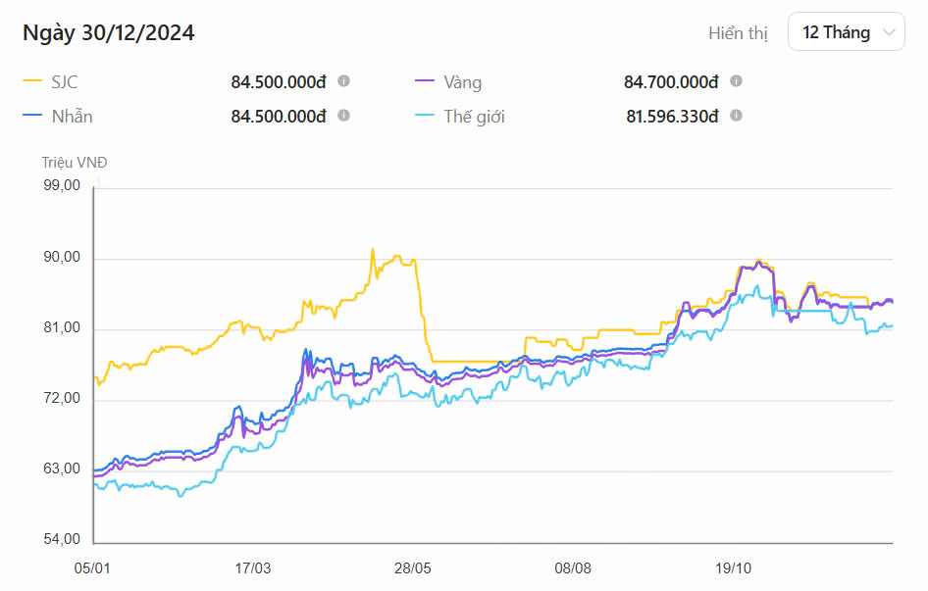Click the blue Nhẫn legend line marker
This screenshot has height=591, width=928.
[x=32, y=117]
